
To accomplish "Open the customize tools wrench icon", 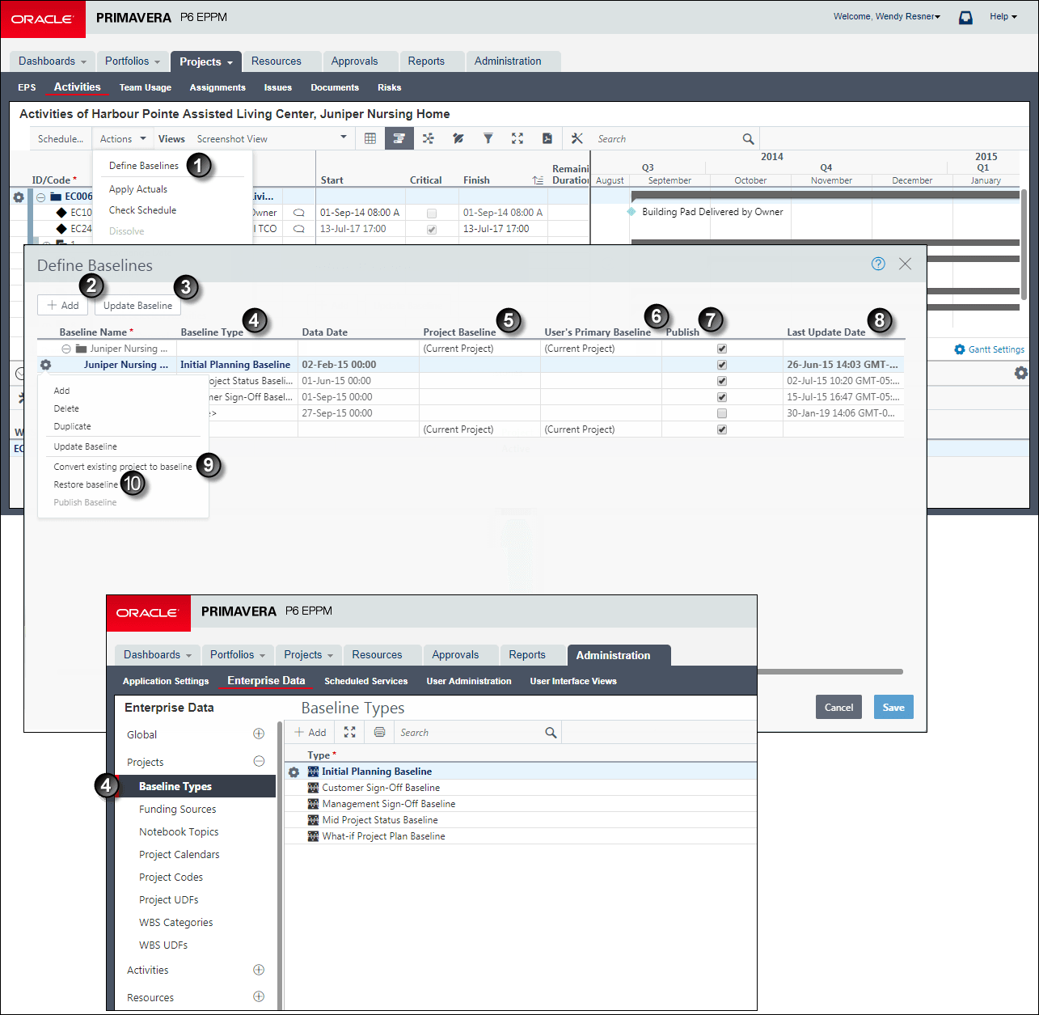I will click(x=577, y=138).
